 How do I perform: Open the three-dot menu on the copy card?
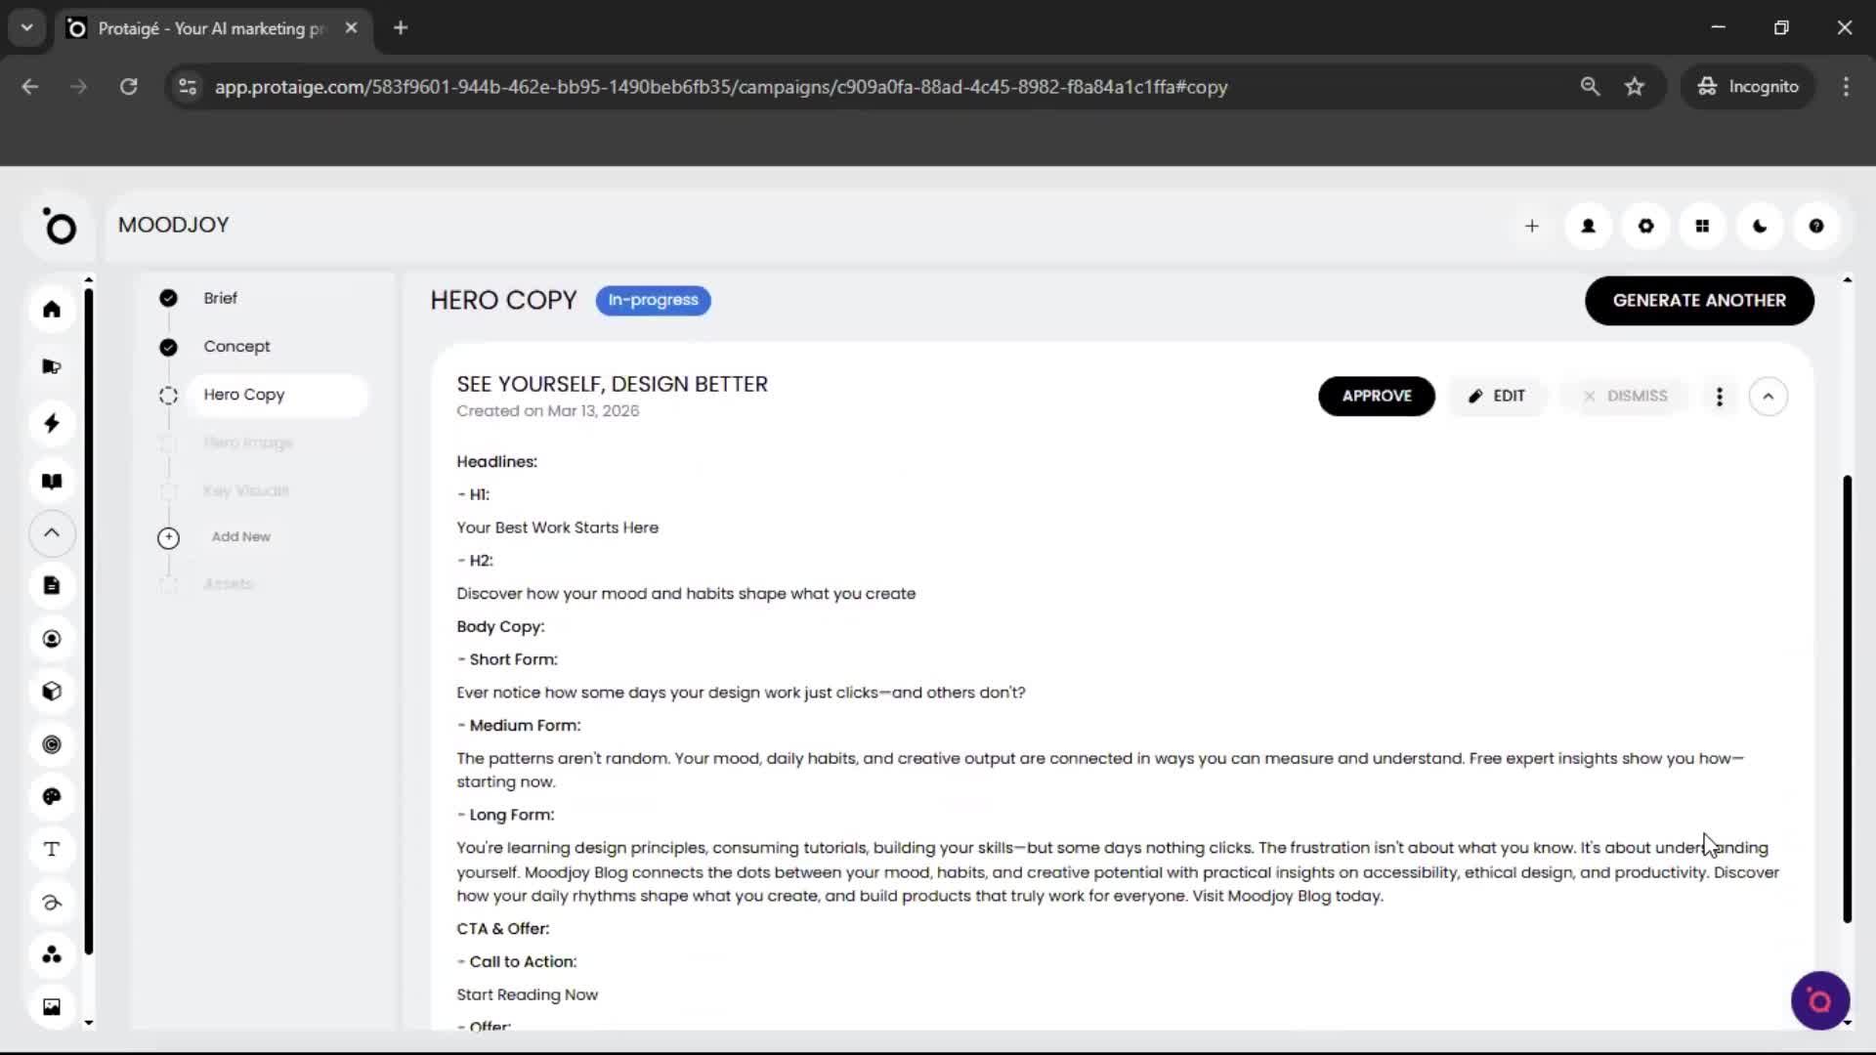point(1719,396)
